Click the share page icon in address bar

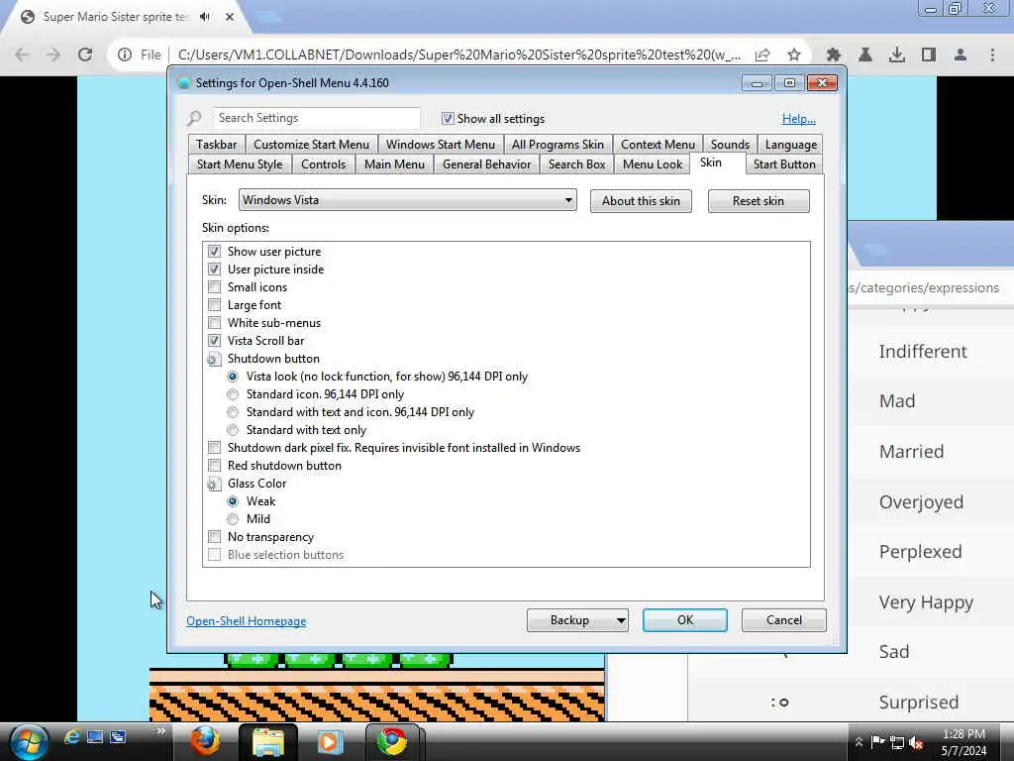(x=762, y=55)
